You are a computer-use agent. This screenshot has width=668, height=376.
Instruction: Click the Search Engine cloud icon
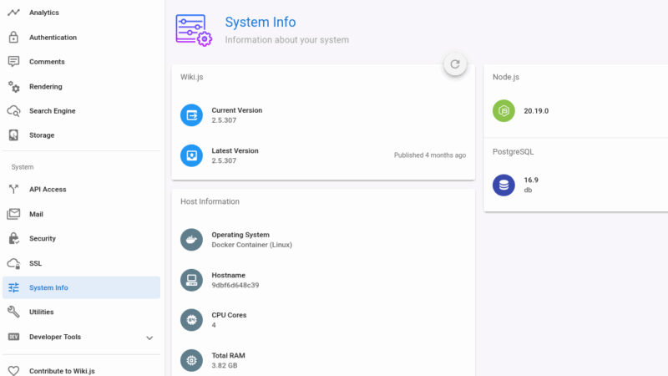point(13,111)
